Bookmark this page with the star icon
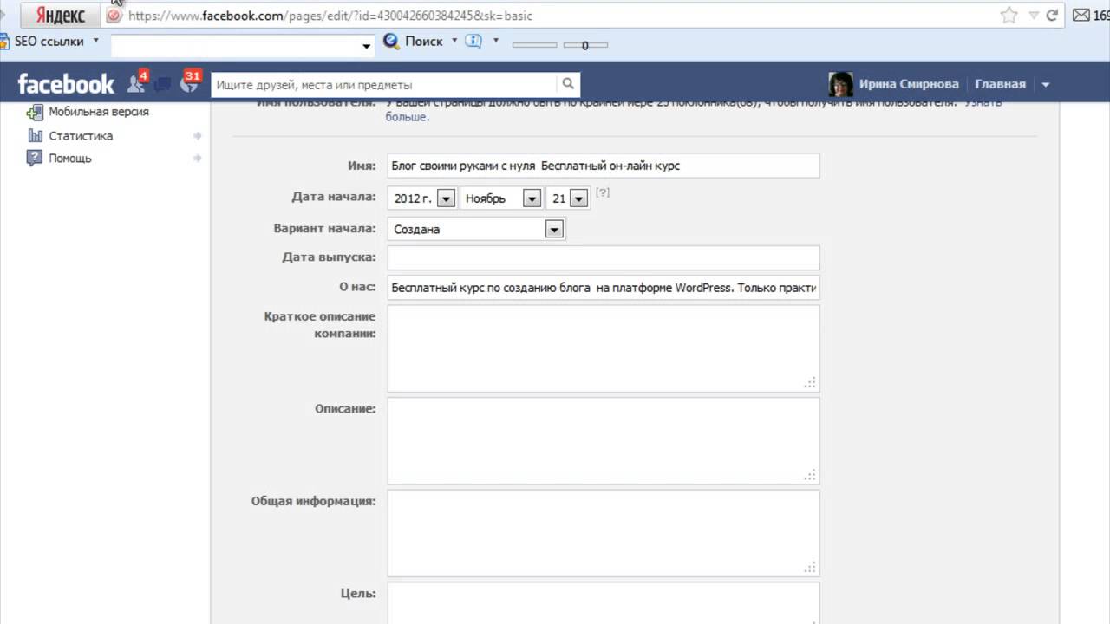This screenshot has width=1110, height=624. 1009,16
